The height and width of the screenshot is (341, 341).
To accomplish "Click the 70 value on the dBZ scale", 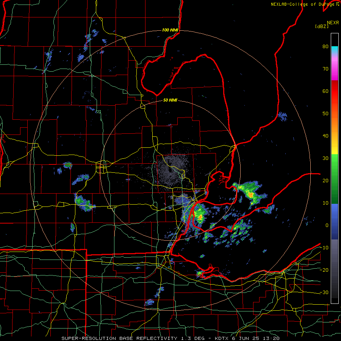I will point(325,69).
